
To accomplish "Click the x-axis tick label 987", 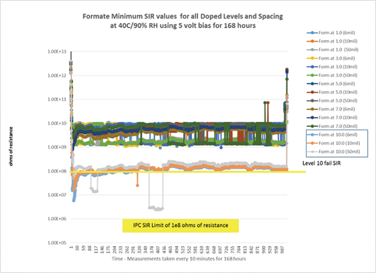I will pyautogui.click(x=282, y=250).
